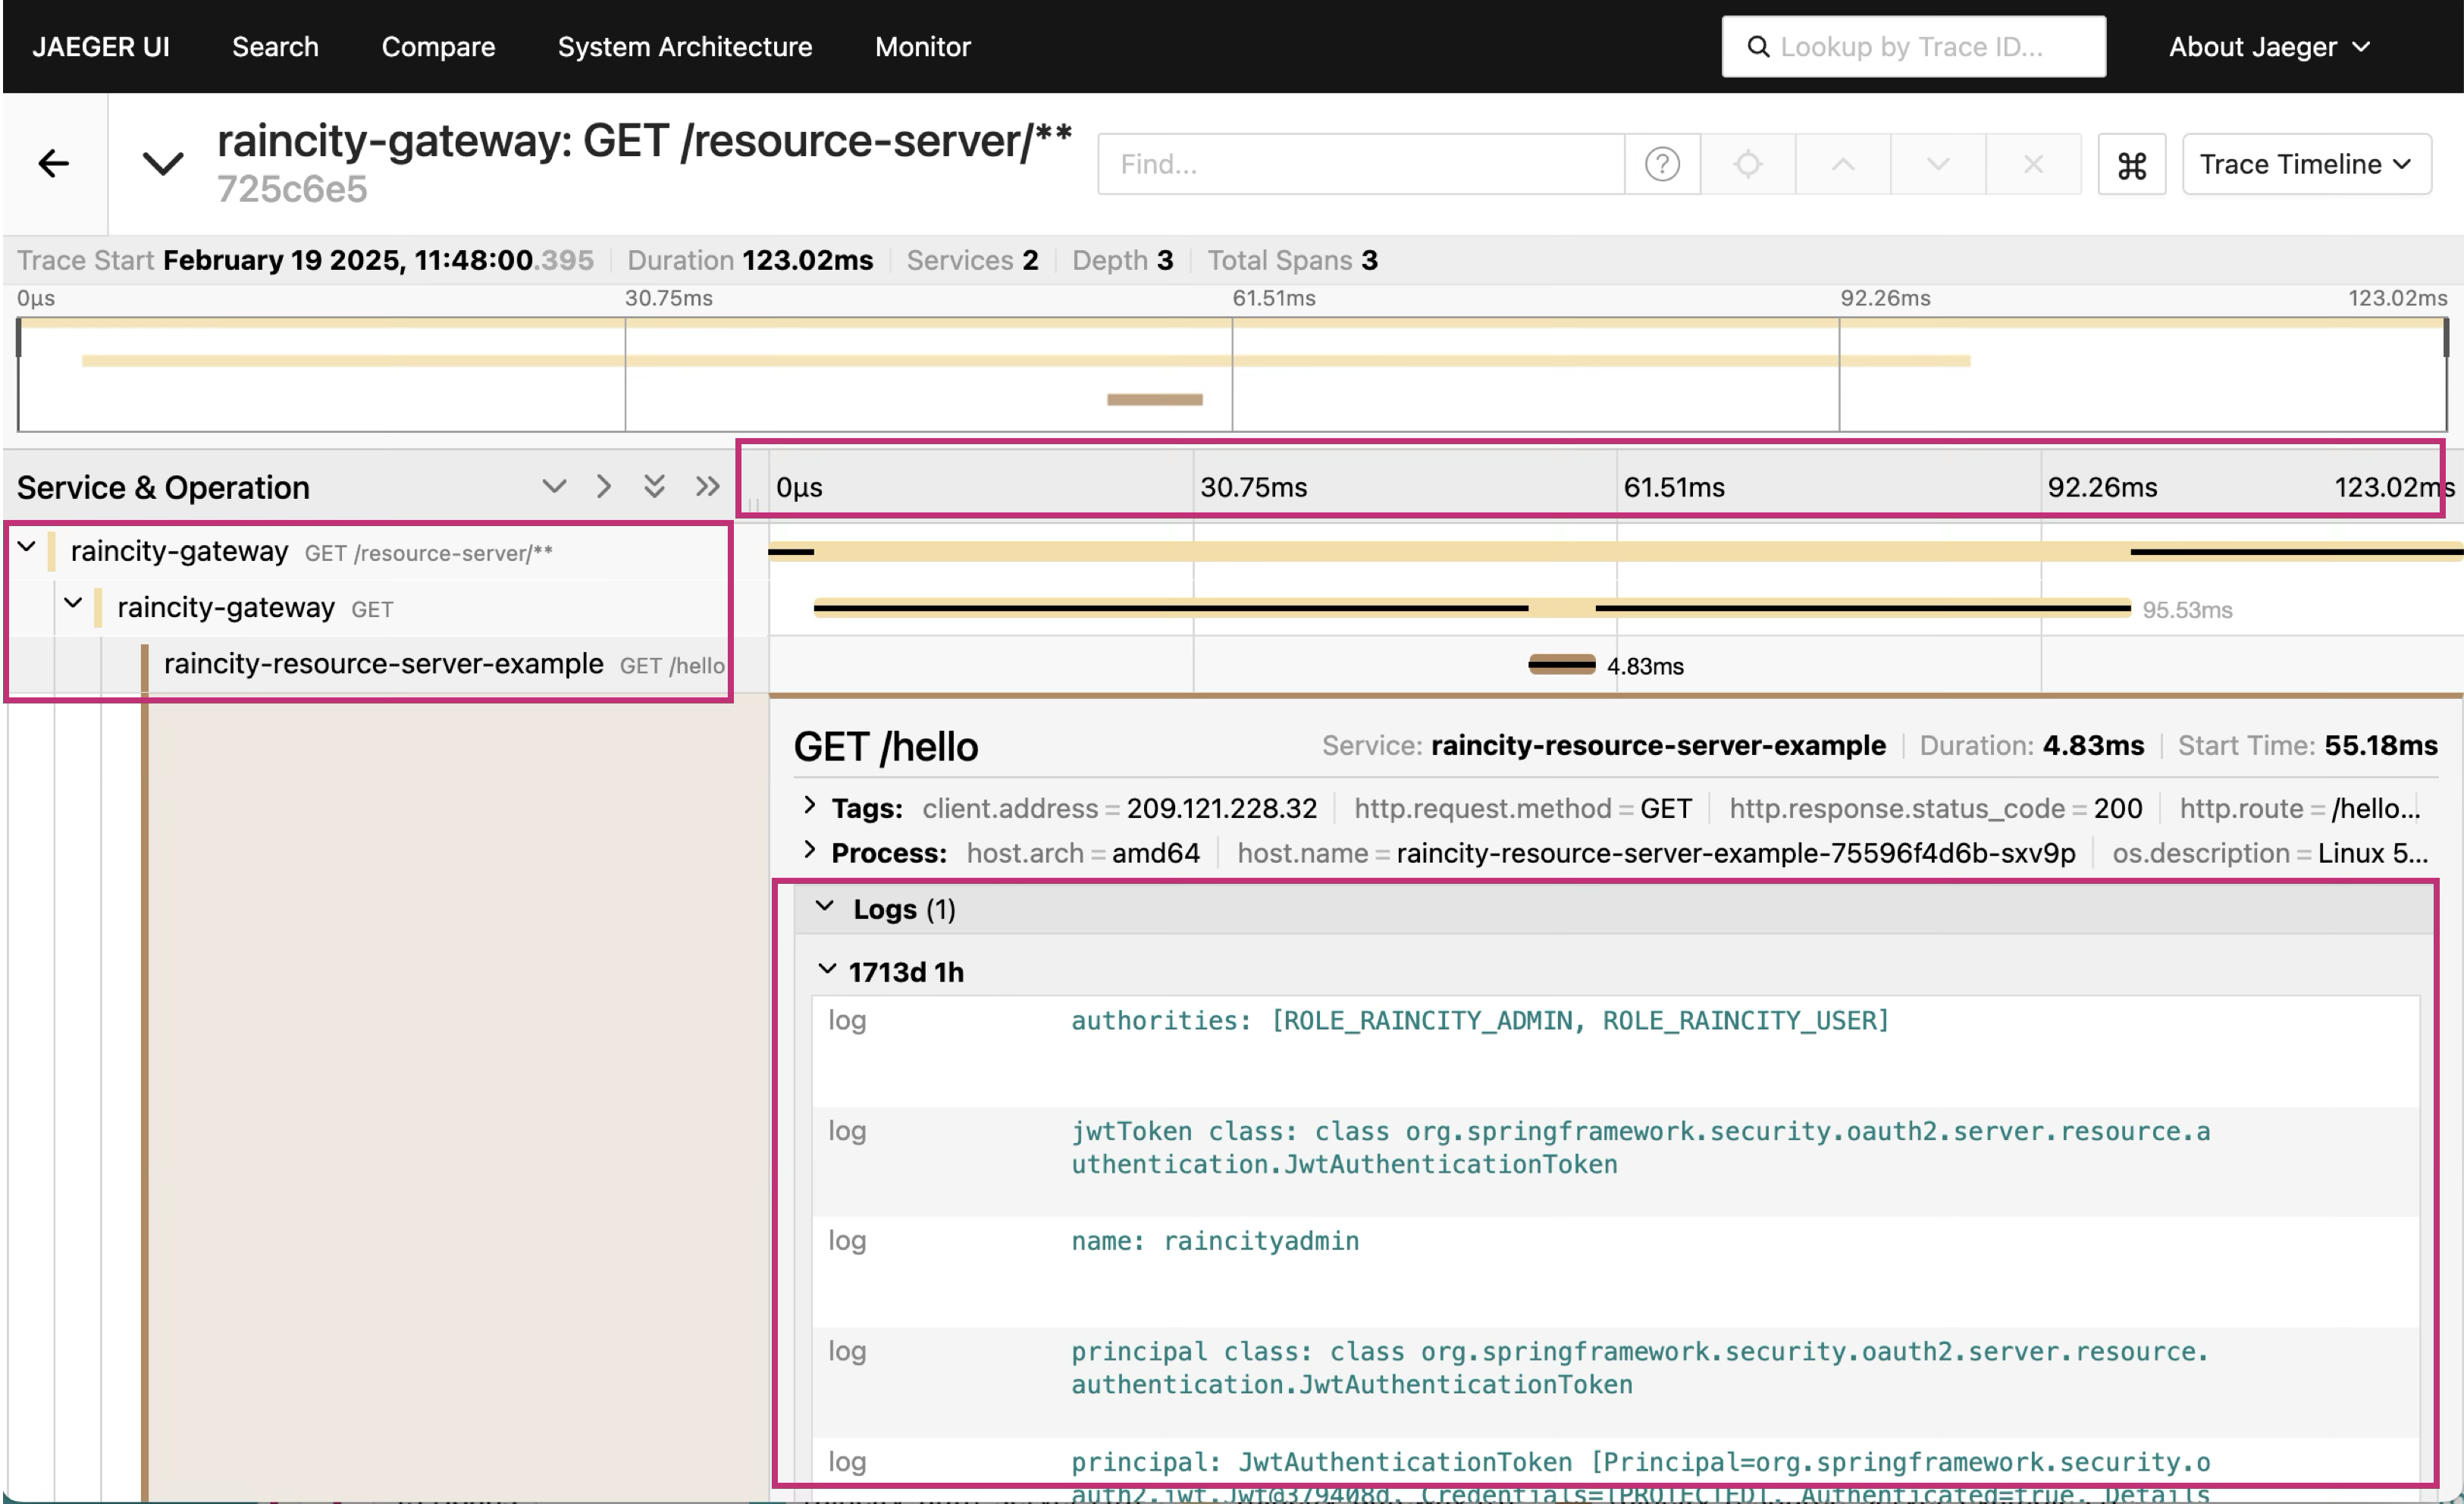Screen dimensions: 2464x1504
Task: Click into the Find search field
Action: (x=1360, y=164)
